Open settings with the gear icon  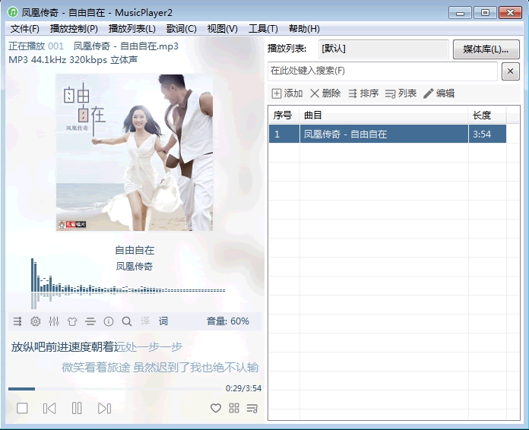click(36, 321)
